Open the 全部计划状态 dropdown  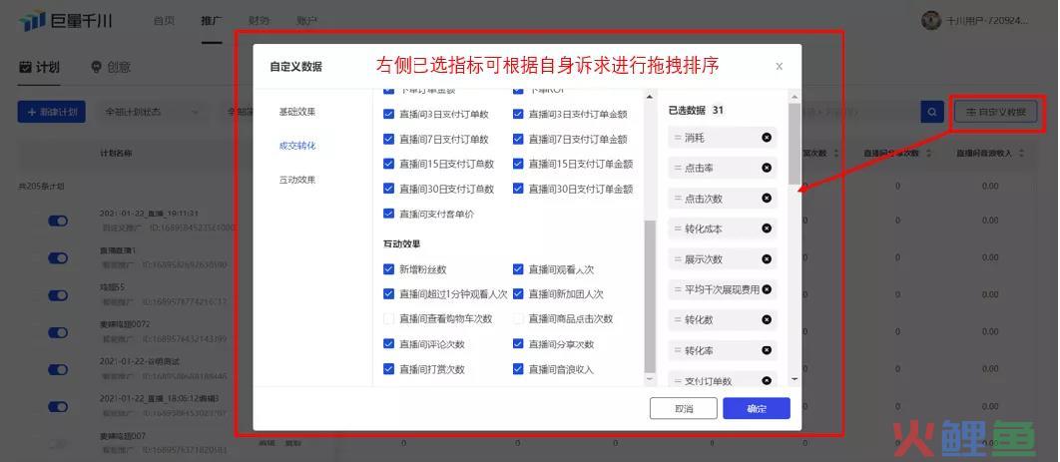[x=152, y=112]
